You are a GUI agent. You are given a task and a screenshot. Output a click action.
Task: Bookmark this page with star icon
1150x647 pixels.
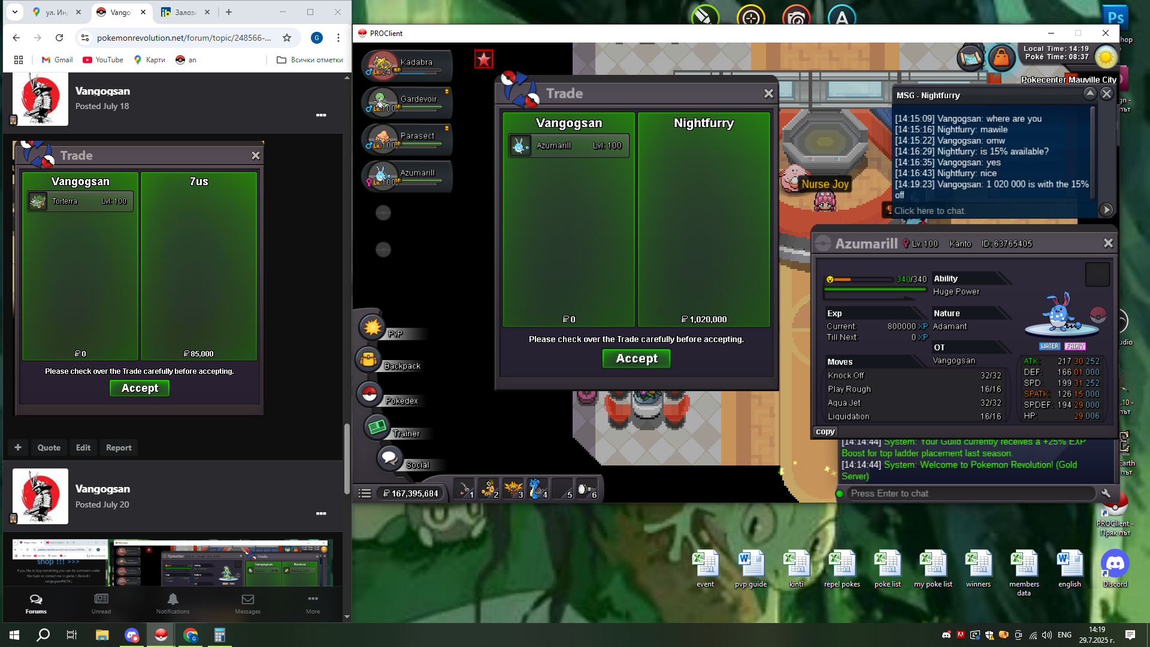[287, 38]
